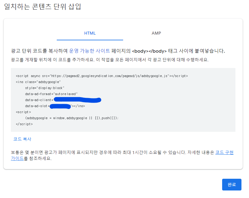249x198 pixels.
Task: Click the 광고를 게재할 위치에 instruction sentence
Action: point(110,60)
